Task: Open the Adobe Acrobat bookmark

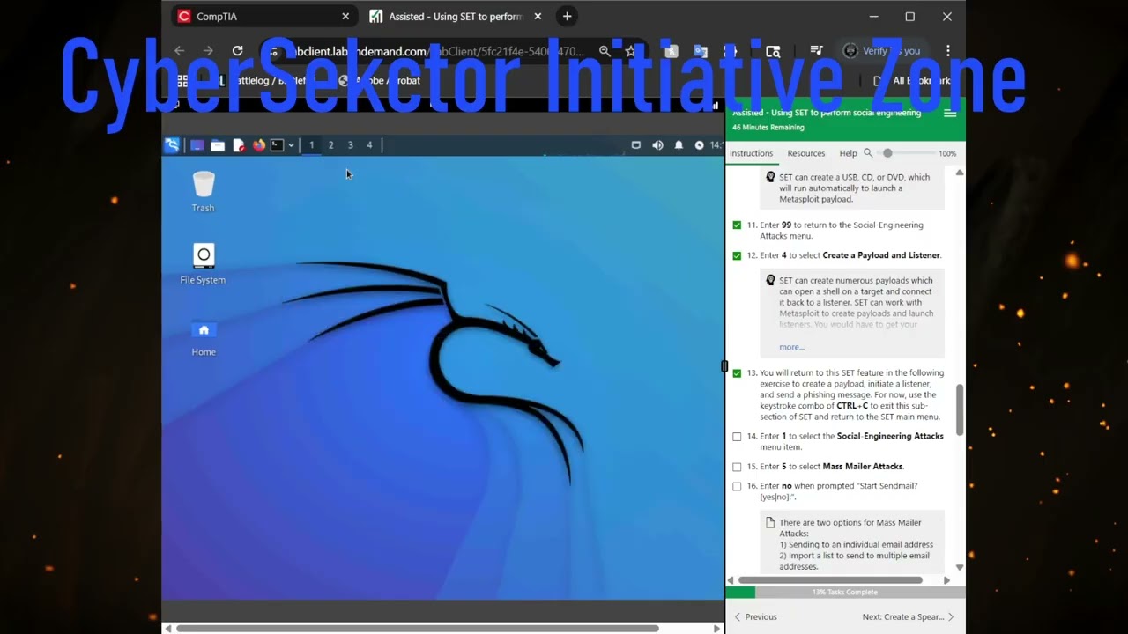Action: [x=380, y=80]
